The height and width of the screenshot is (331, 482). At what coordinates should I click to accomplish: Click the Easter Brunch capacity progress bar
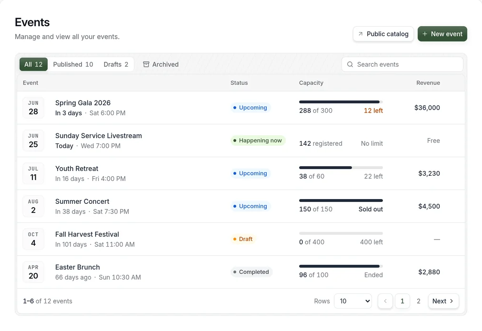(x=341, y=266)
